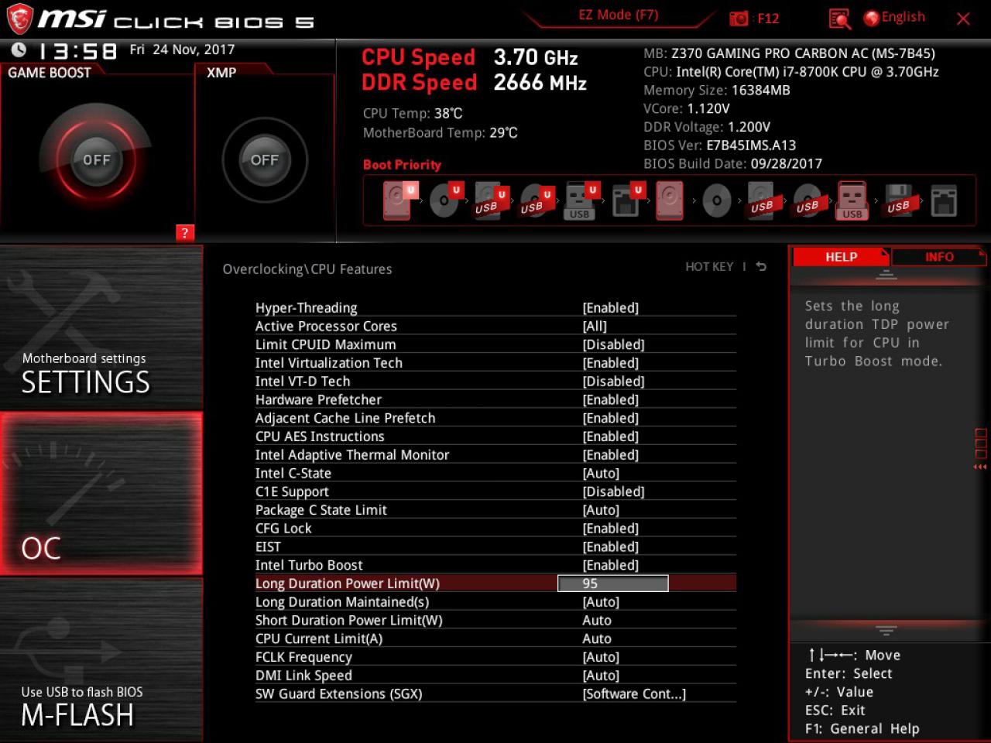The height and width of the screenshot is (743, 991).
Task: Click the globe language icon
Action: [x=872, y=18]
